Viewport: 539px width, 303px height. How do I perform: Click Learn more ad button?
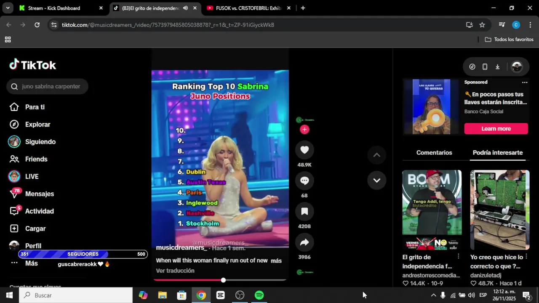coord(496,129)
